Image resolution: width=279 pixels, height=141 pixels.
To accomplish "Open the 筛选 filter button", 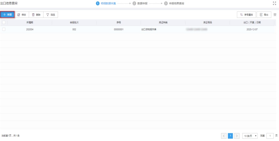I will [51, 15].
